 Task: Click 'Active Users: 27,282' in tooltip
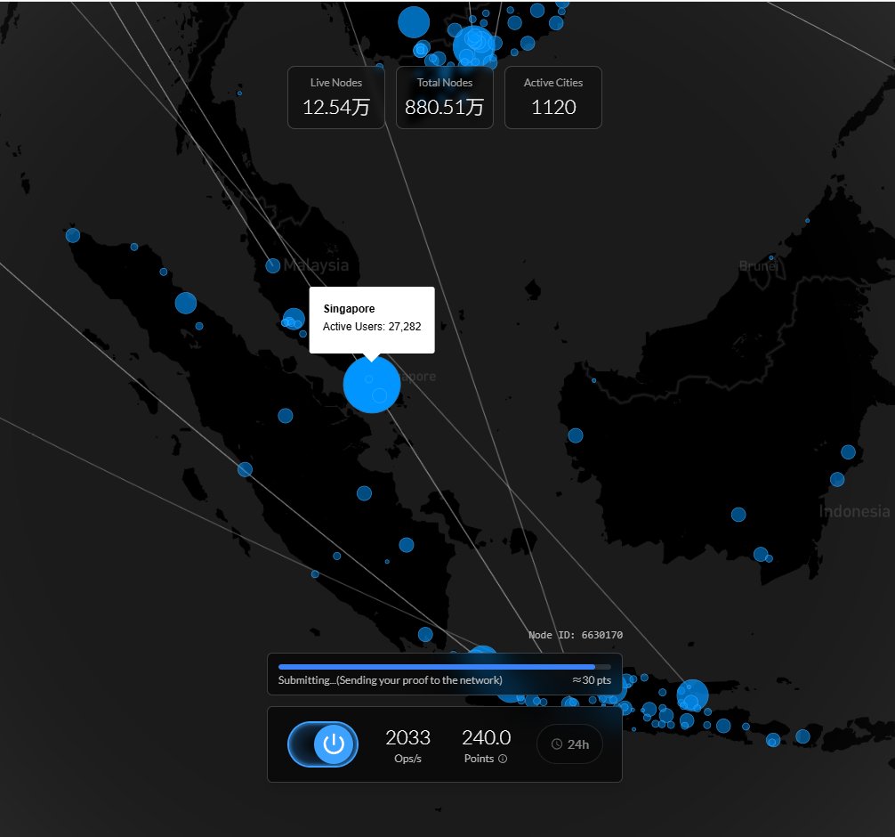[x=372, y=326]
